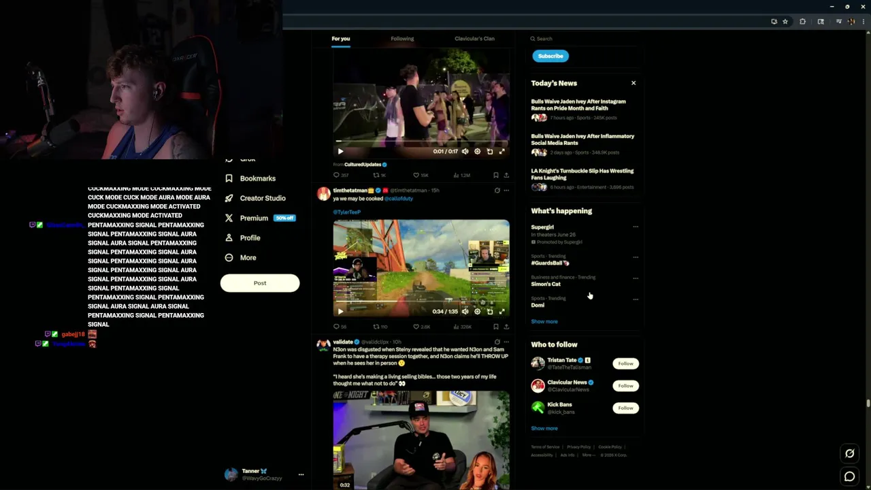Switch to the Clavicular's Clan tab
The height and width of the screenshot is (490, 871).
click(474, 39)
